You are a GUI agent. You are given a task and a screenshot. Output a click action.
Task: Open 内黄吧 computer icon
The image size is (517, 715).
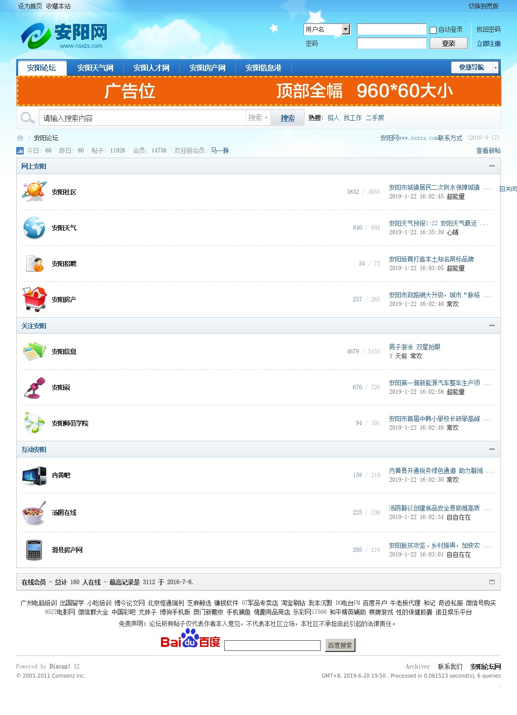34,475
